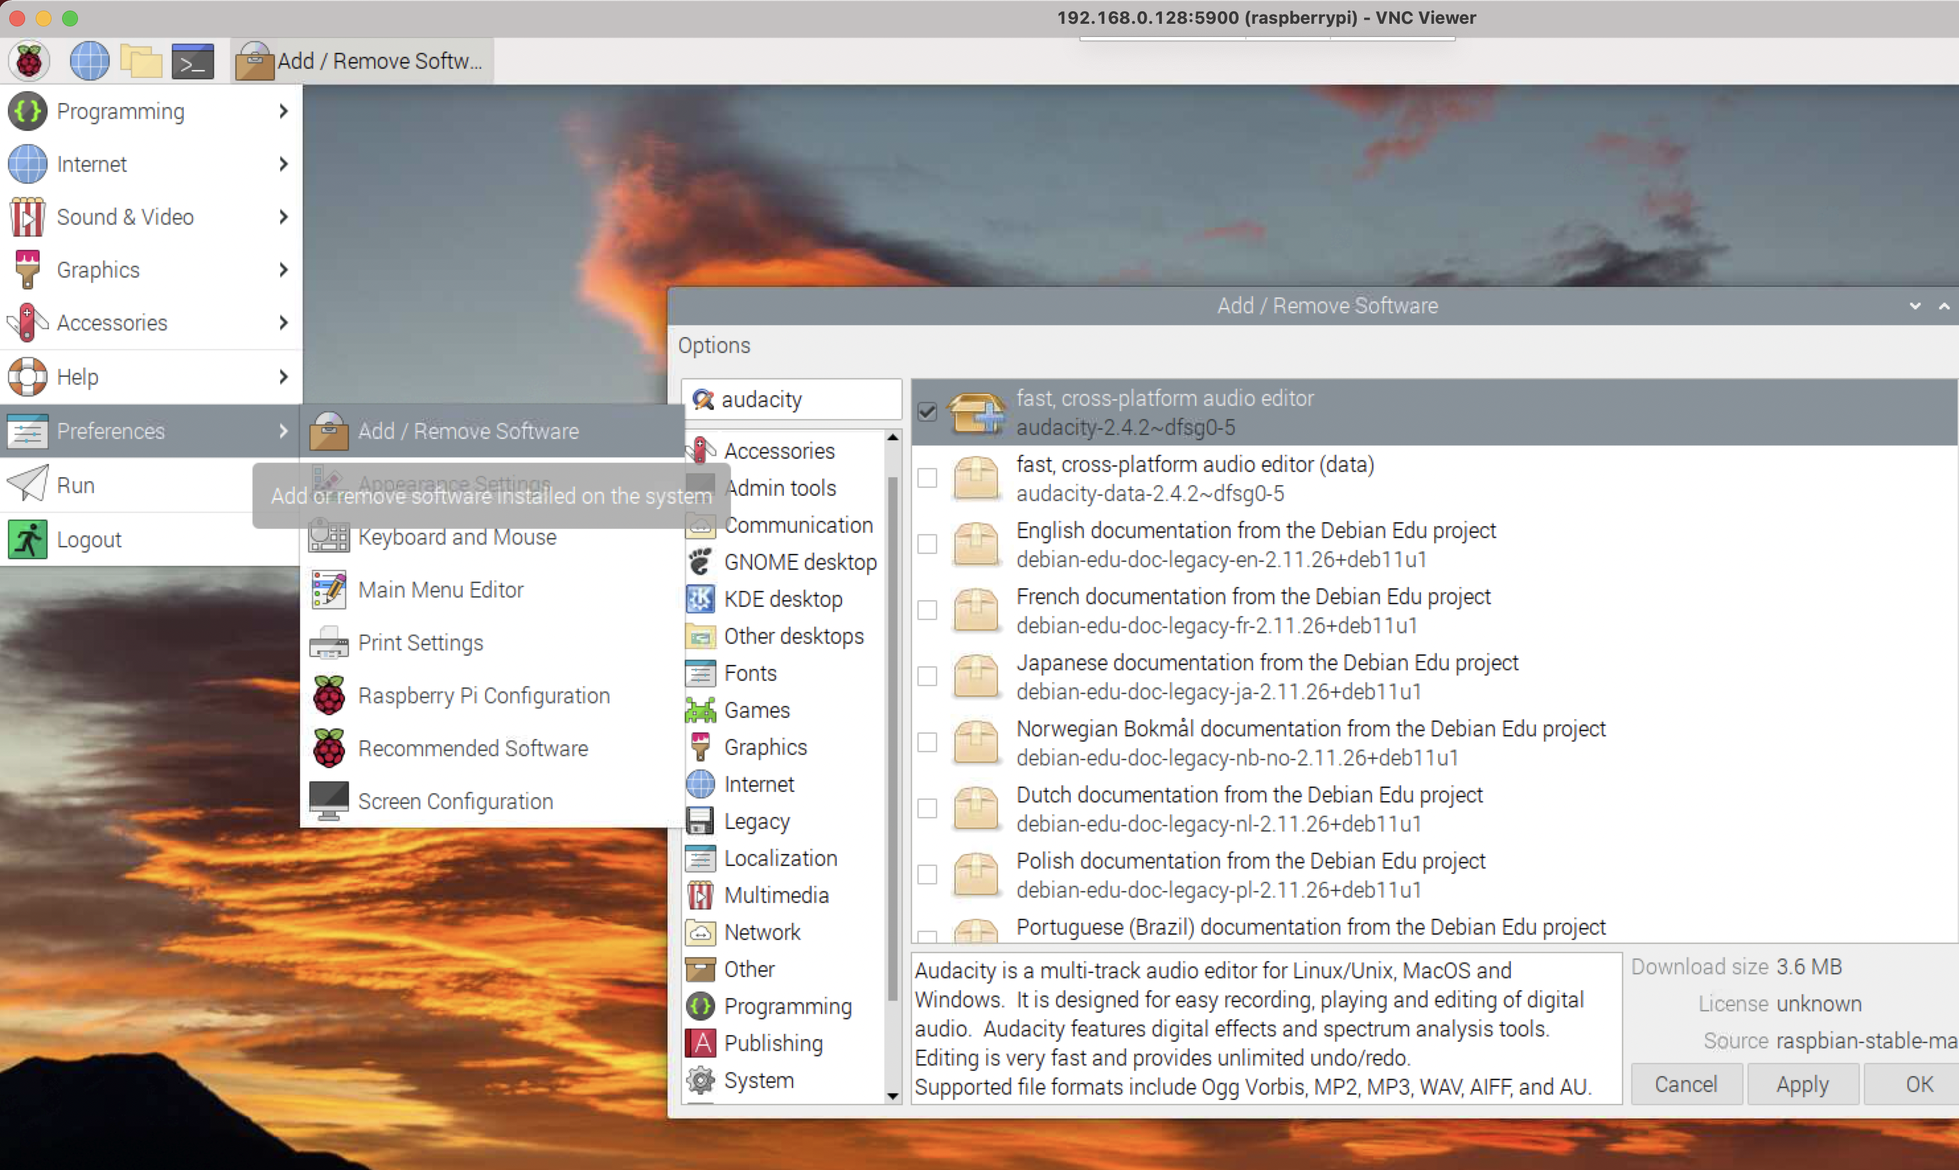The image size is (1959, 1170).
Task: Select the Accessories category icon in software list
Action: [x=700, y=451]
